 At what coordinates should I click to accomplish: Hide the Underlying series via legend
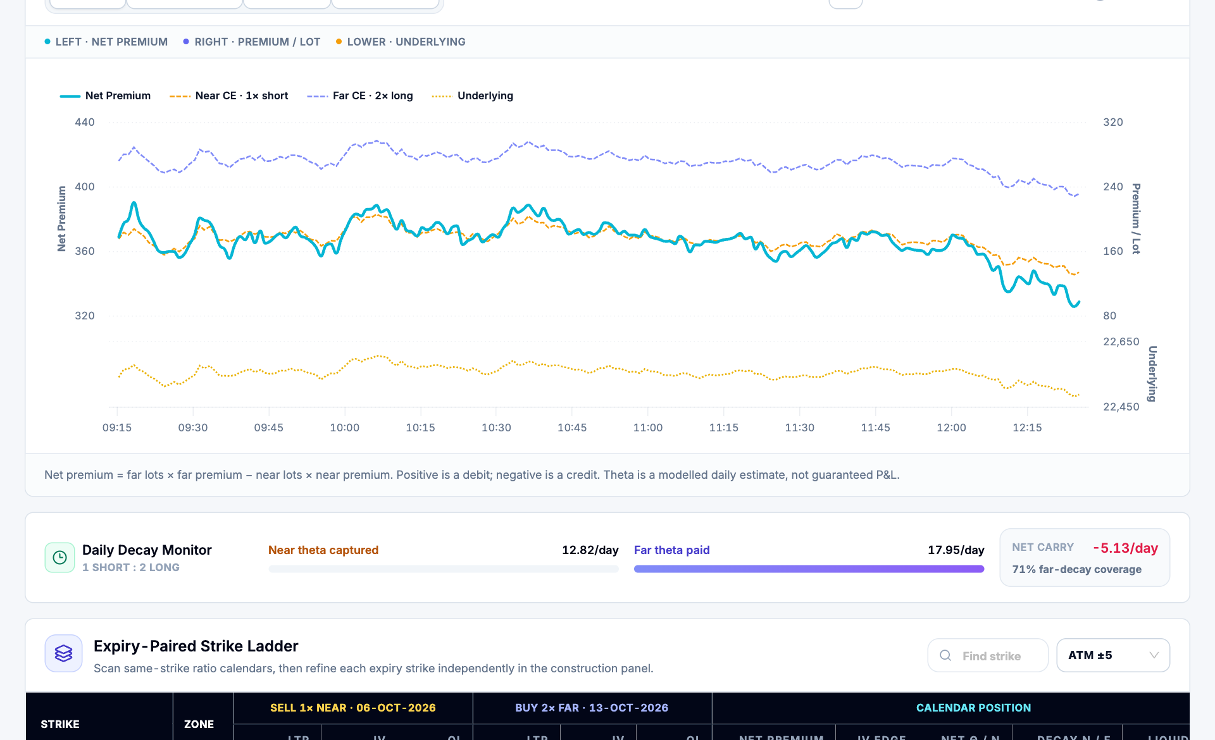[472, 96]
